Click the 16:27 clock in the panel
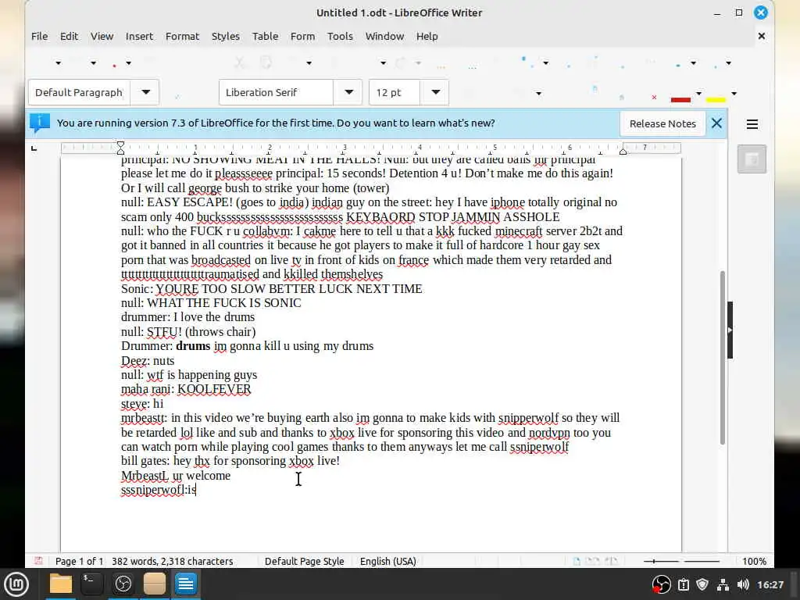 pyautogui.click(x=770, y=584)
